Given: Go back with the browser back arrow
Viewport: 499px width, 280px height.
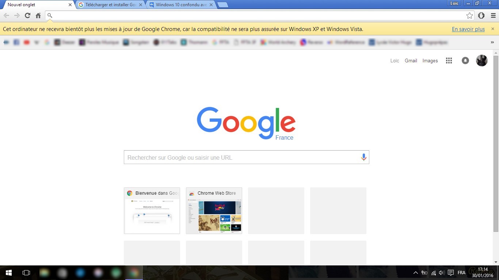Looking at the screenshot, I should pyautogui.click(x=6, y=15).
